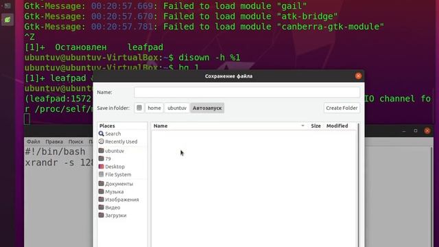Go to ubuntuv folder breadcrumb
The width and height of the screenshot is (439, 247).
tap(177, 108)
